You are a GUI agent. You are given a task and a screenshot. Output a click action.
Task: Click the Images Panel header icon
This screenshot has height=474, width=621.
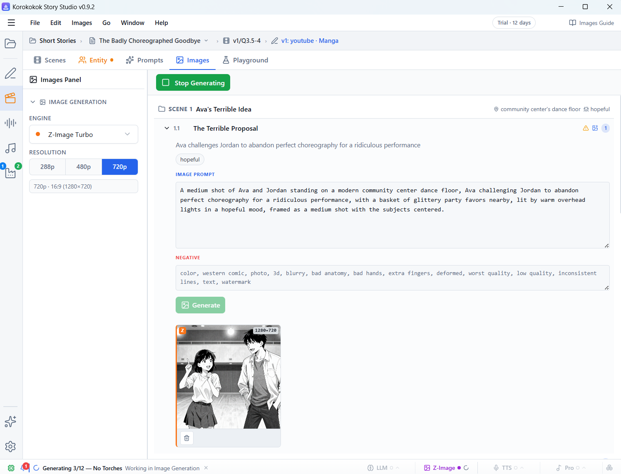[33, 80]
